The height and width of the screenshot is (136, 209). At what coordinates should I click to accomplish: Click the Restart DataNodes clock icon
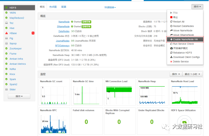(x=171, y=26)
